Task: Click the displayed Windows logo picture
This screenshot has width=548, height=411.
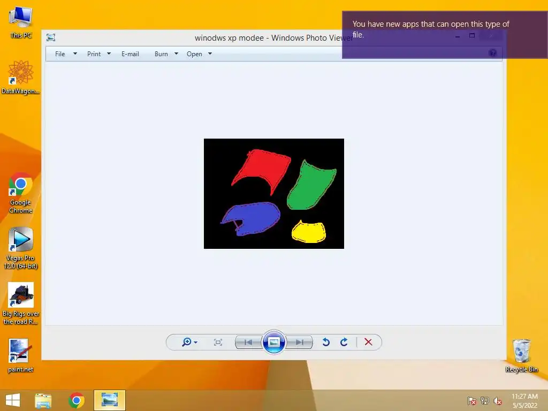Action: coord(274,194)
